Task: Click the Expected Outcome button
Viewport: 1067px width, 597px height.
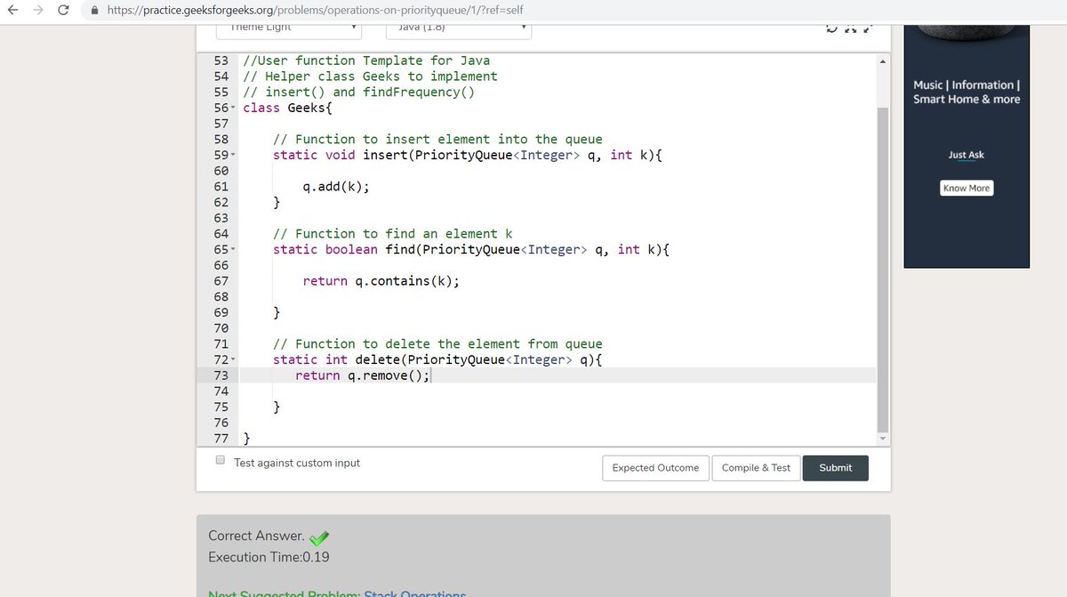Action: (x=655, y=468)
